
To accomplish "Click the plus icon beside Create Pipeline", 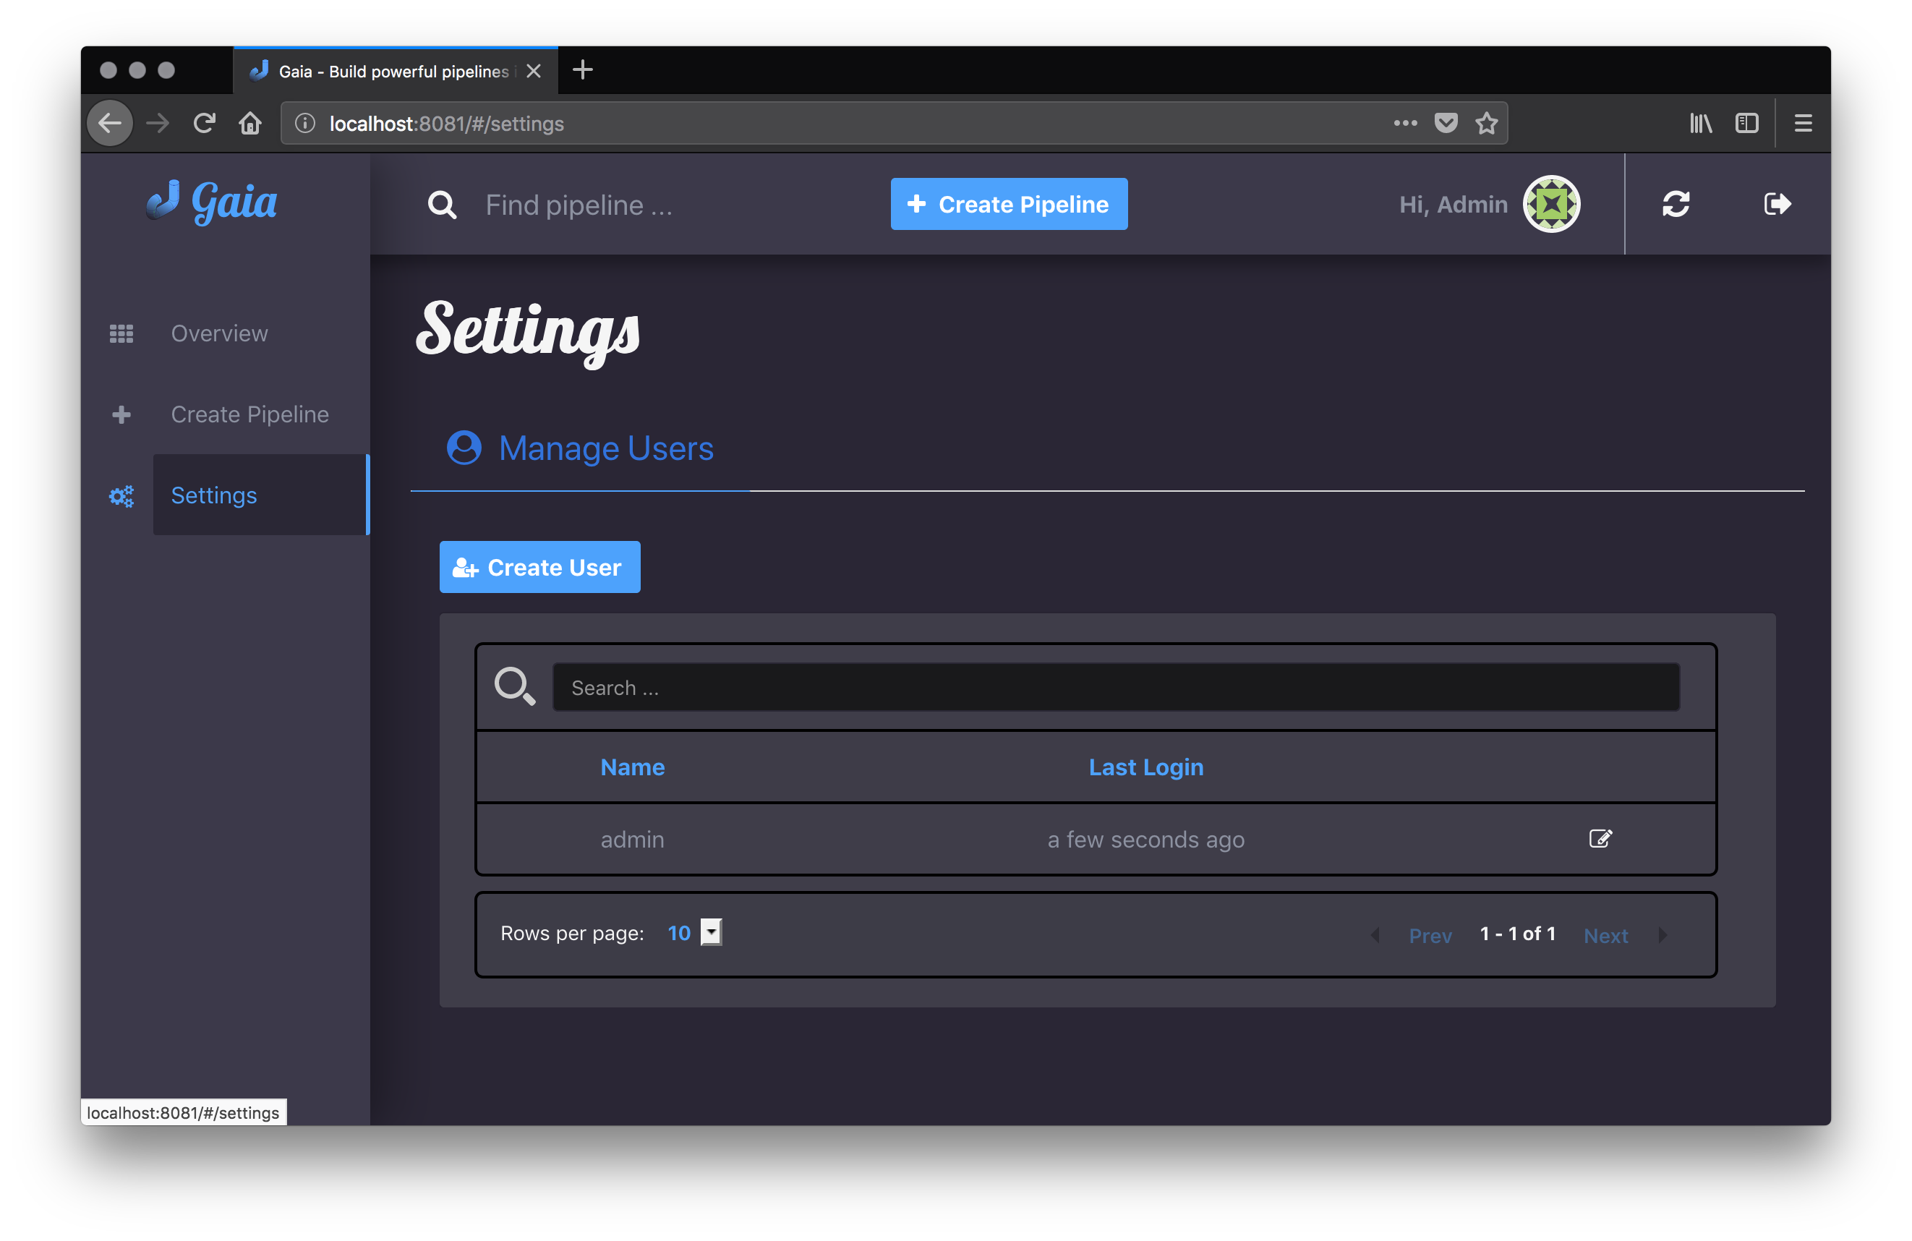I will point(121,414).
